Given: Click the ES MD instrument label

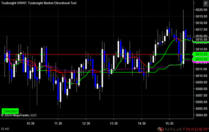Looking at the screenshot, I should click(5, 129).
